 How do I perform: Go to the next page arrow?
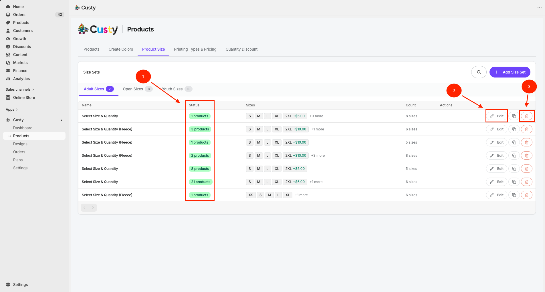(93, 208)
